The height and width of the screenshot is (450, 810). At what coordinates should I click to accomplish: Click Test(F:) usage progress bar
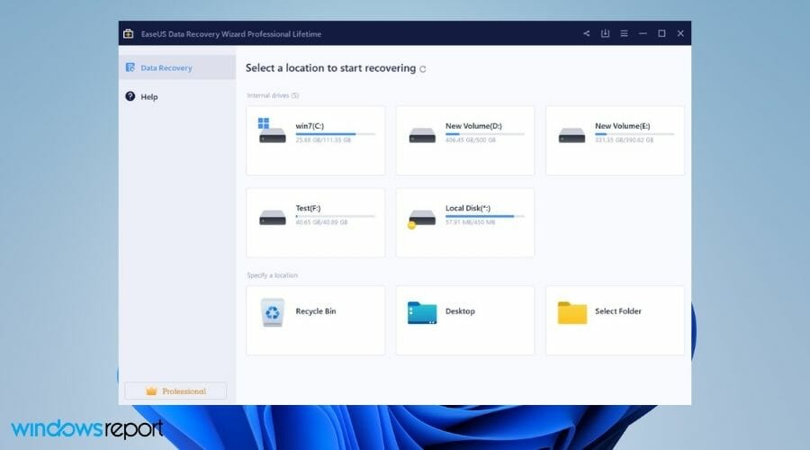click(x=336, y=216)
